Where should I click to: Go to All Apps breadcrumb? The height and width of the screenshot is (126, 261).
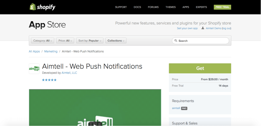tap(34, 51)
